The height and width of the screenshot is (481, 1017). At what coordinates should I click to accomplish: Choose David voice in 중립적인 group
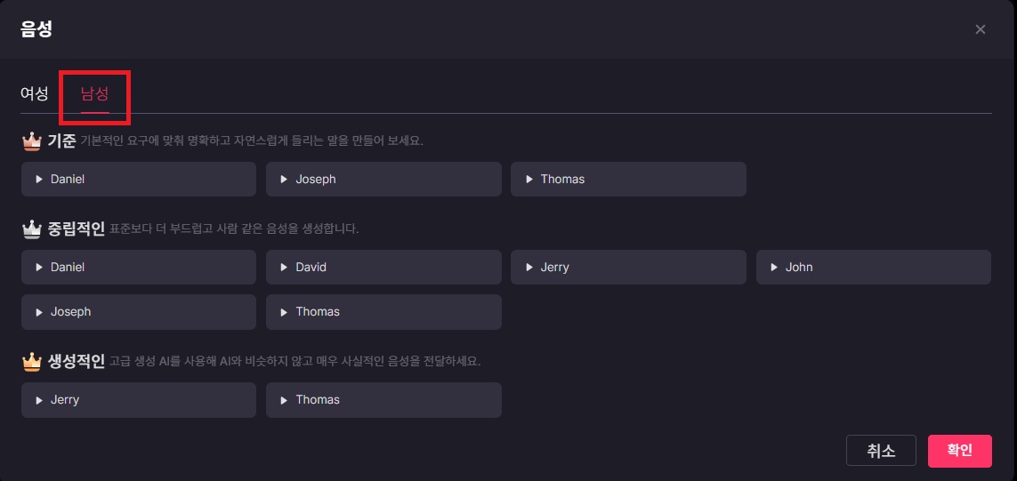pyautogui.click(x=383, y=267)
